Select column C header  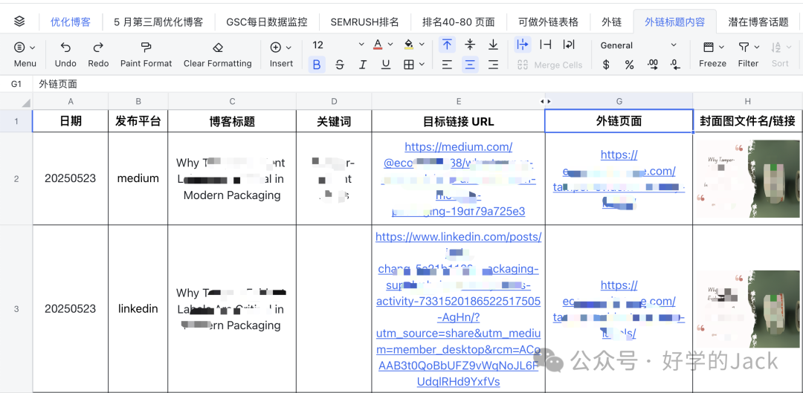(233, 101)
